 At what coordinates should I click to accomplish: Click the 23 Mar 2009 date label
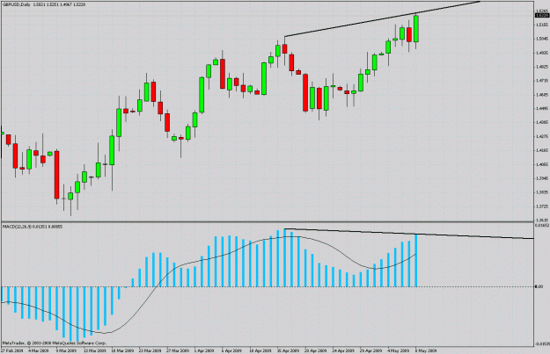point(150,350)
